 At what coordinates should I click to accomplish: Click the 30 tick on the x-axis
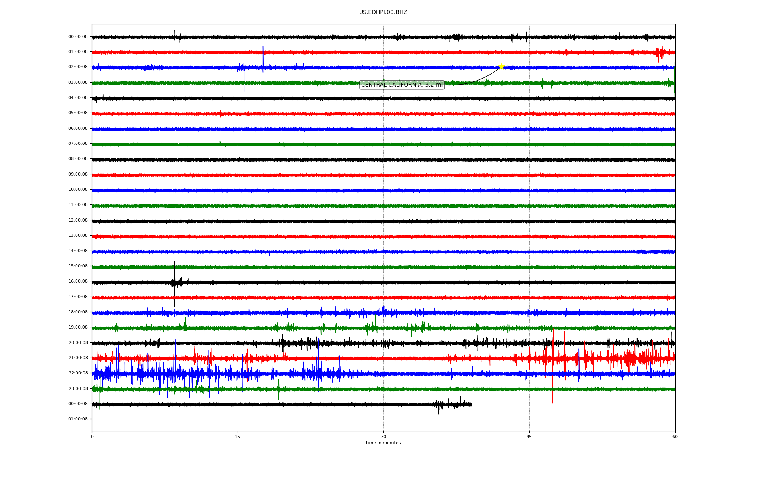(383, 437)
